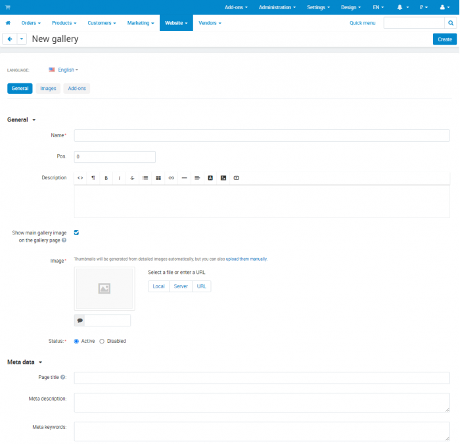Uncheck Show main gallery image checkbox
The width and height of the screenshot is (460, 444).
(76, 233)
